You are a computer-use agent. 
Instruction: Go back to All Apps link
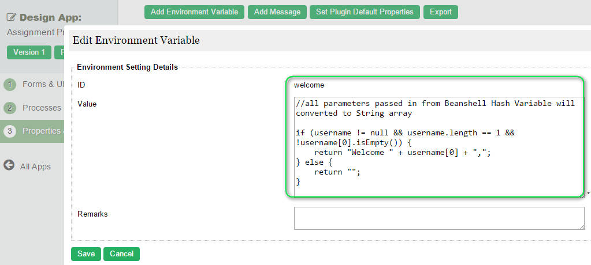(35, 166)
